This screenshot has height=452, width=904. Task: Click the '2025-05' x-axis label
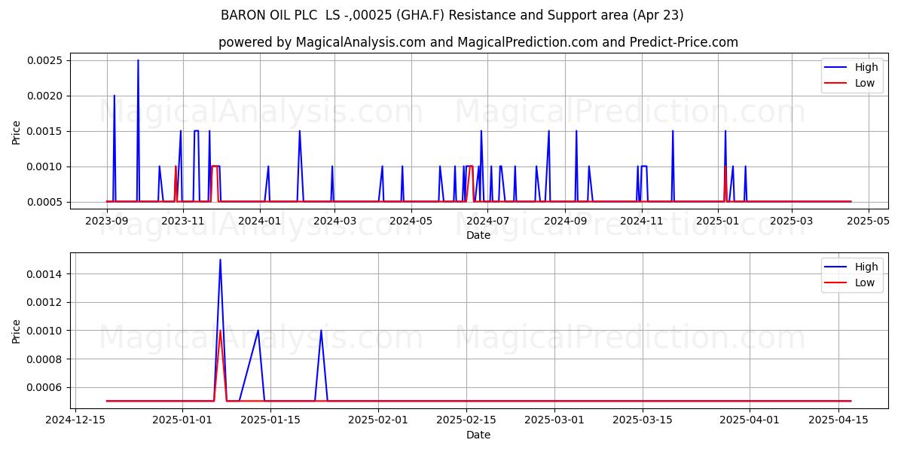(x=869, y=221)
